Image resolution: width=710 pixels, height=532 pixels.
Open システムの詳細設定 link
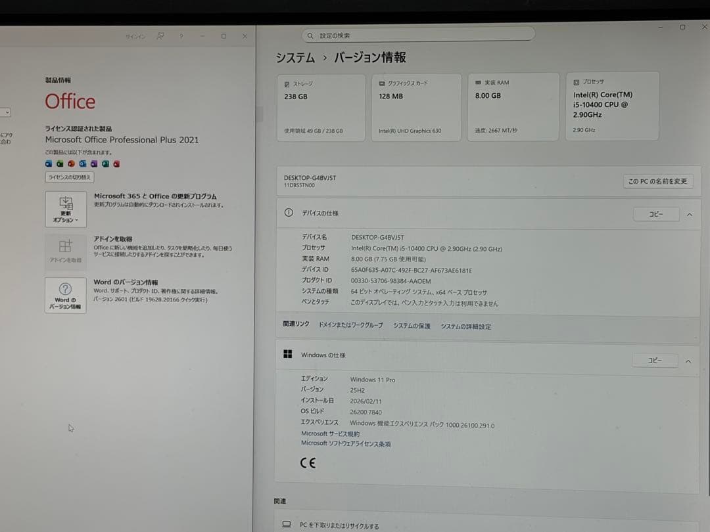(466, 326)
